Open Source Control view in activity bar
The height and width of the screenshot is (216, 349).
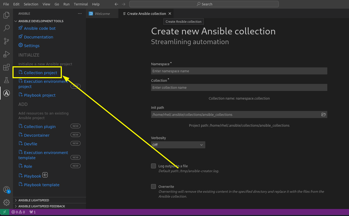point(7,41)
